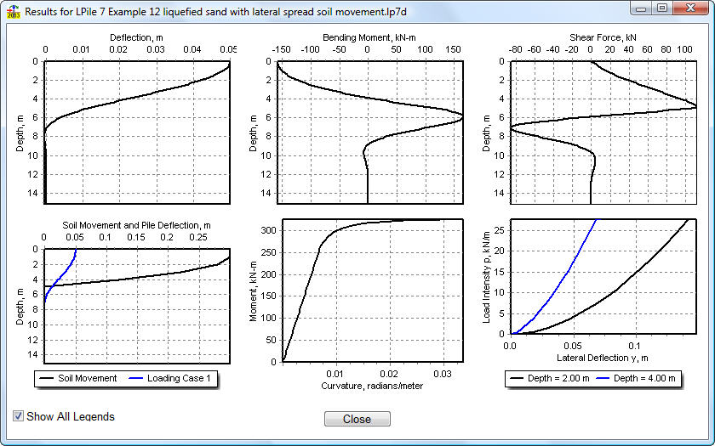715x446 pixels.
Task: Click the Loading Case 1 legend entry
Action: coord(178,379)
